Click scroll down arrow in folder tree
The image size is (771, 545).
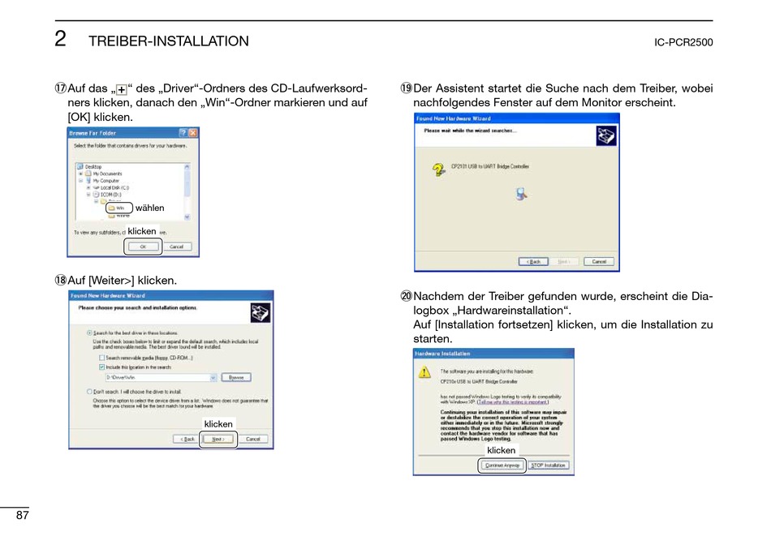187,217
